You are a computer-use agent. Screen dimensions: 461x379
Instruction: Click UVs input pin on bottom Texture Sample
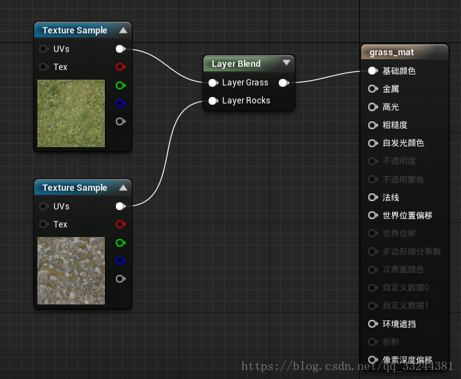tap(44, 206)
